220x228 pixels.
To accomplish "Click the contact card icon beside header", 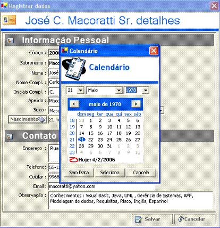I will point(10,20).
